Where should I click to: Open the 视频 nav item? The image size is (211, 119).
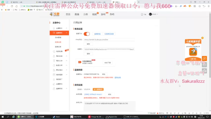(94, 14)
